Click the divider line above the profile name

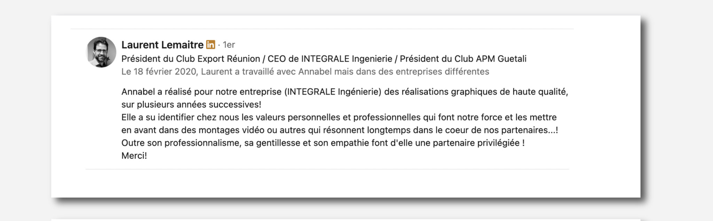click(322, 29)
